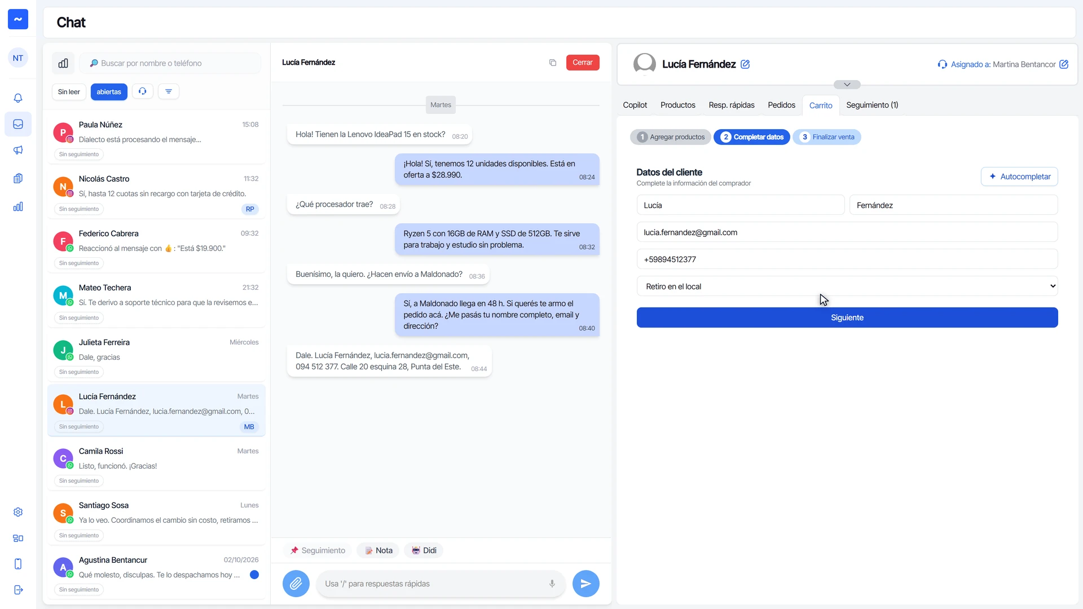Toggle the headset assigned-to-me filter
The image size is (1083, 609).
pyautogui.click(x=143, y=91)
